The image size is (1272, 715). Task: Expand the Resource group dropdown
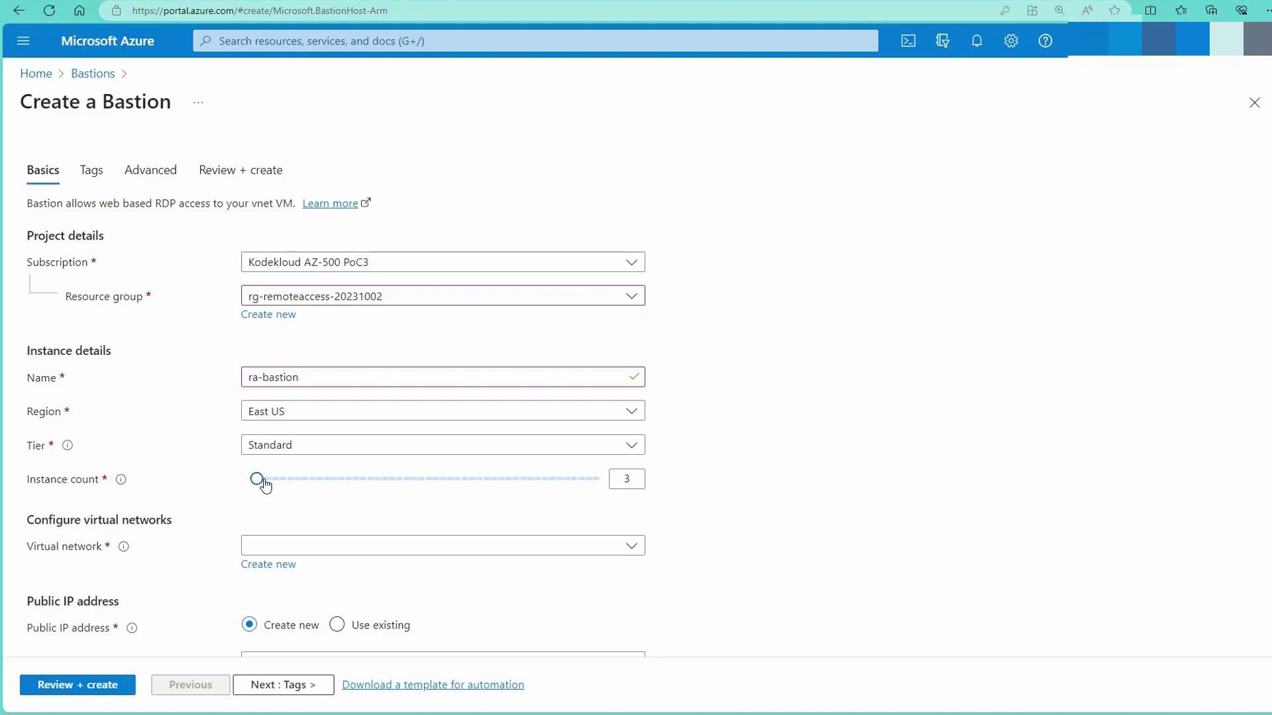[443, 296]
